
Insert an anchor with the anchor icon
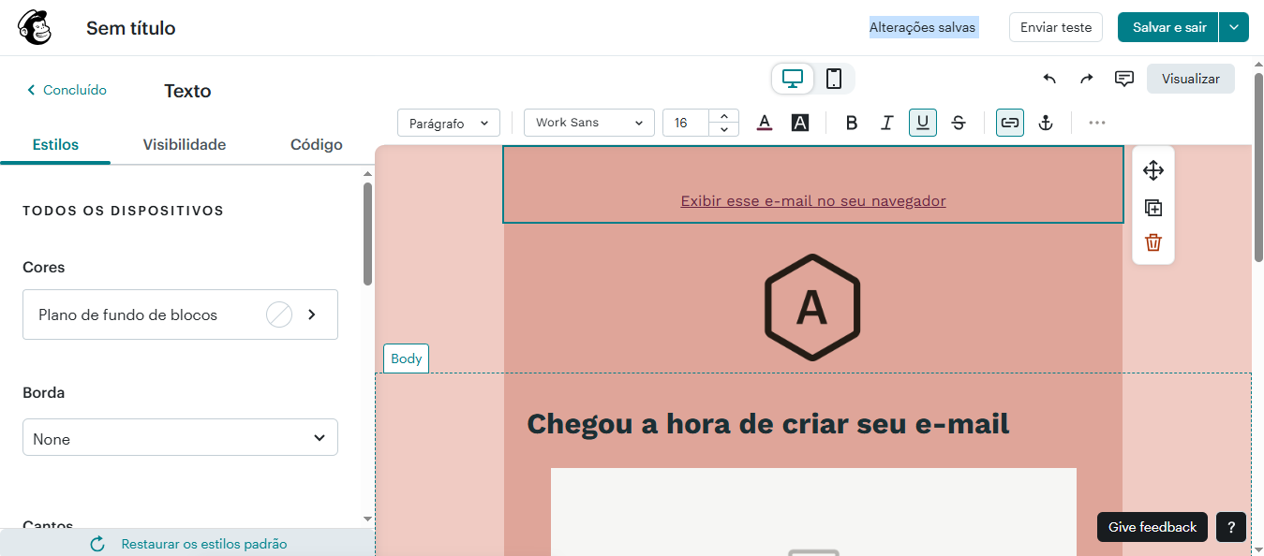[1046, 123]
